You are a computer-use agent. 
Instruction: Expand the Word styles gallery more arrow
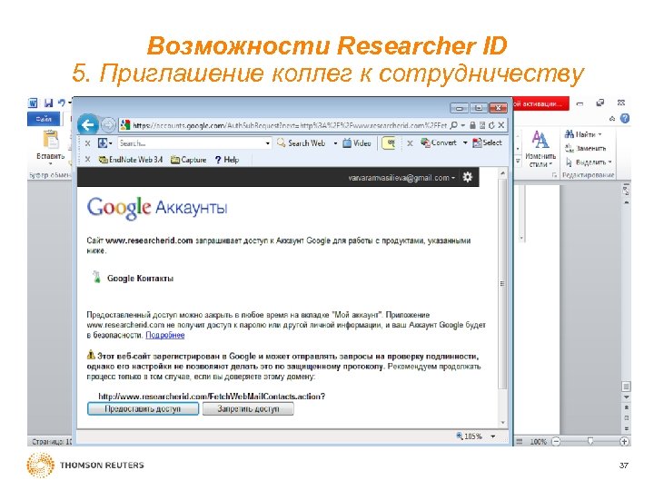coord(518,161)
